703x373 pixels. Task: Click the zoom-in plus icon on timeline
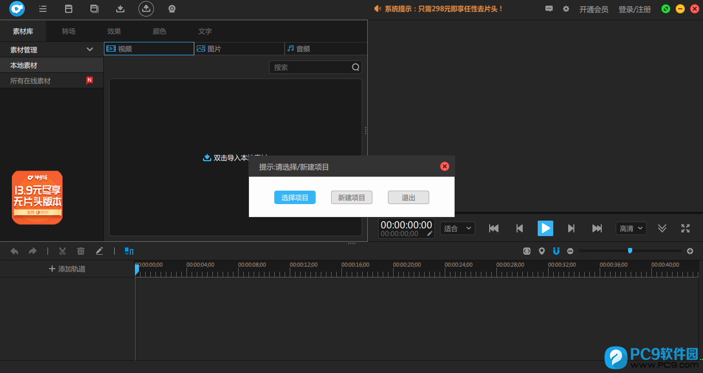point(690,251)
